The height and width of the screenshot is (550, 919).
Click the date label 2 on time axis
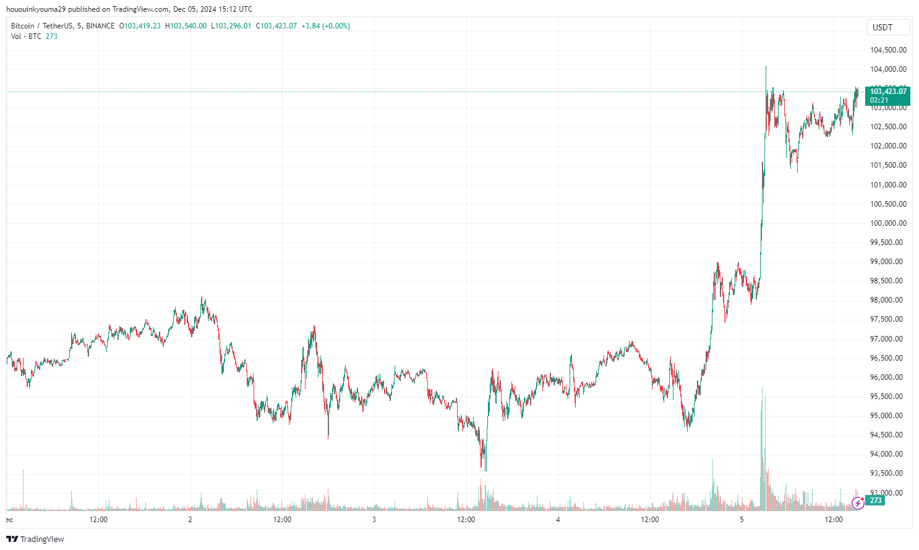pos(190,520)
